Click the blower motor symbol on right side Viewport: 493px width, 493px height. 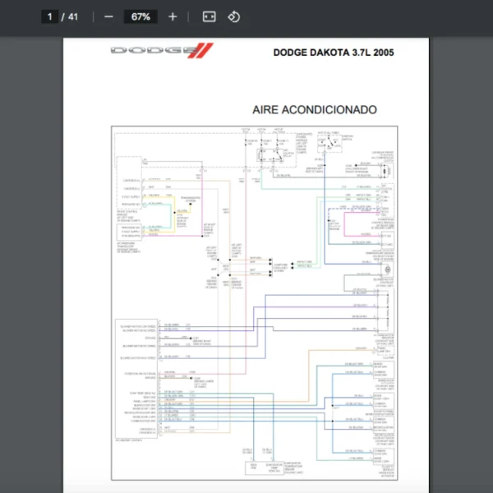[385, 270]
